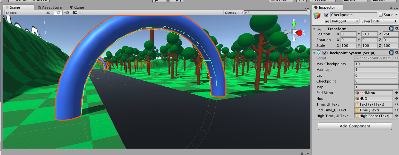Screen dimensions: 399x155
Task: Click the Text (2) (Text) reference field
Action: click(374, 104)
